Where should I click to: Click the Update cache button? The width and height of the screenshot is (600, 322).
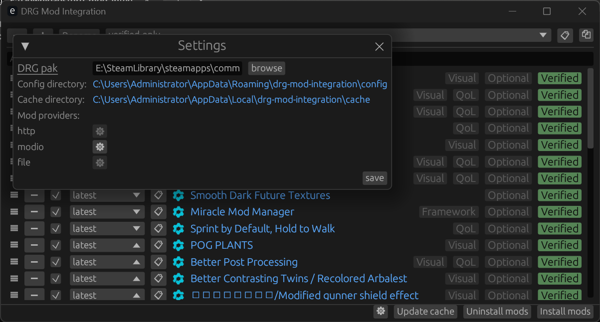tap(425, 312)
